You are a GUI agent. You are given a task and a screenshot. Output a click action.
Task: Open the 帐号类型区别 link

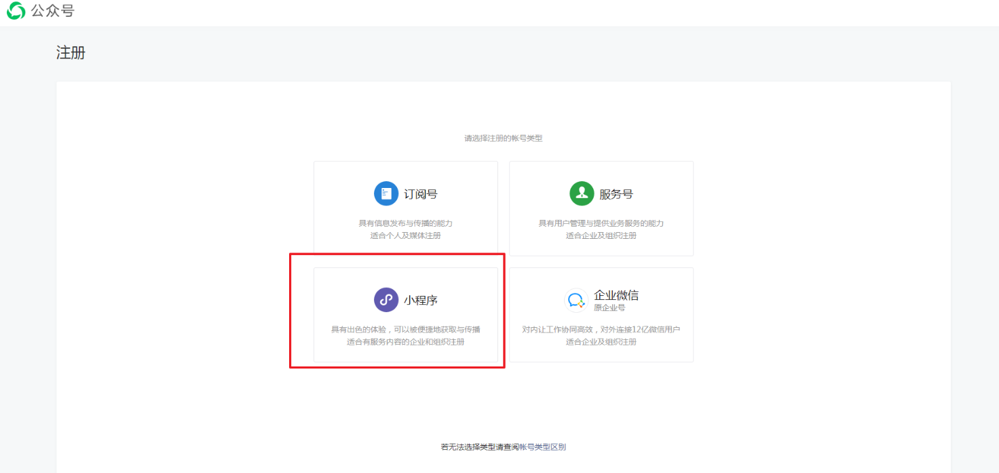pos(542,447)
